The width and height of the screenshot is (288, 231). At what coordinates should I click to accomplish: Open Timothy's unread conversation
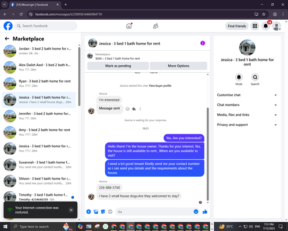(x=39, y=196)
